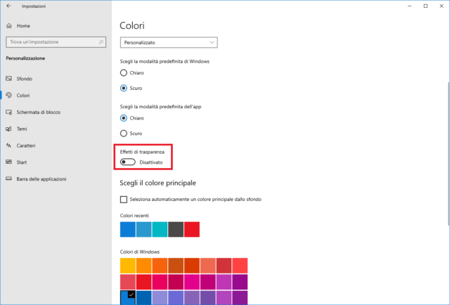Click the Sfondo picture icon

click(x=8, y=79)
